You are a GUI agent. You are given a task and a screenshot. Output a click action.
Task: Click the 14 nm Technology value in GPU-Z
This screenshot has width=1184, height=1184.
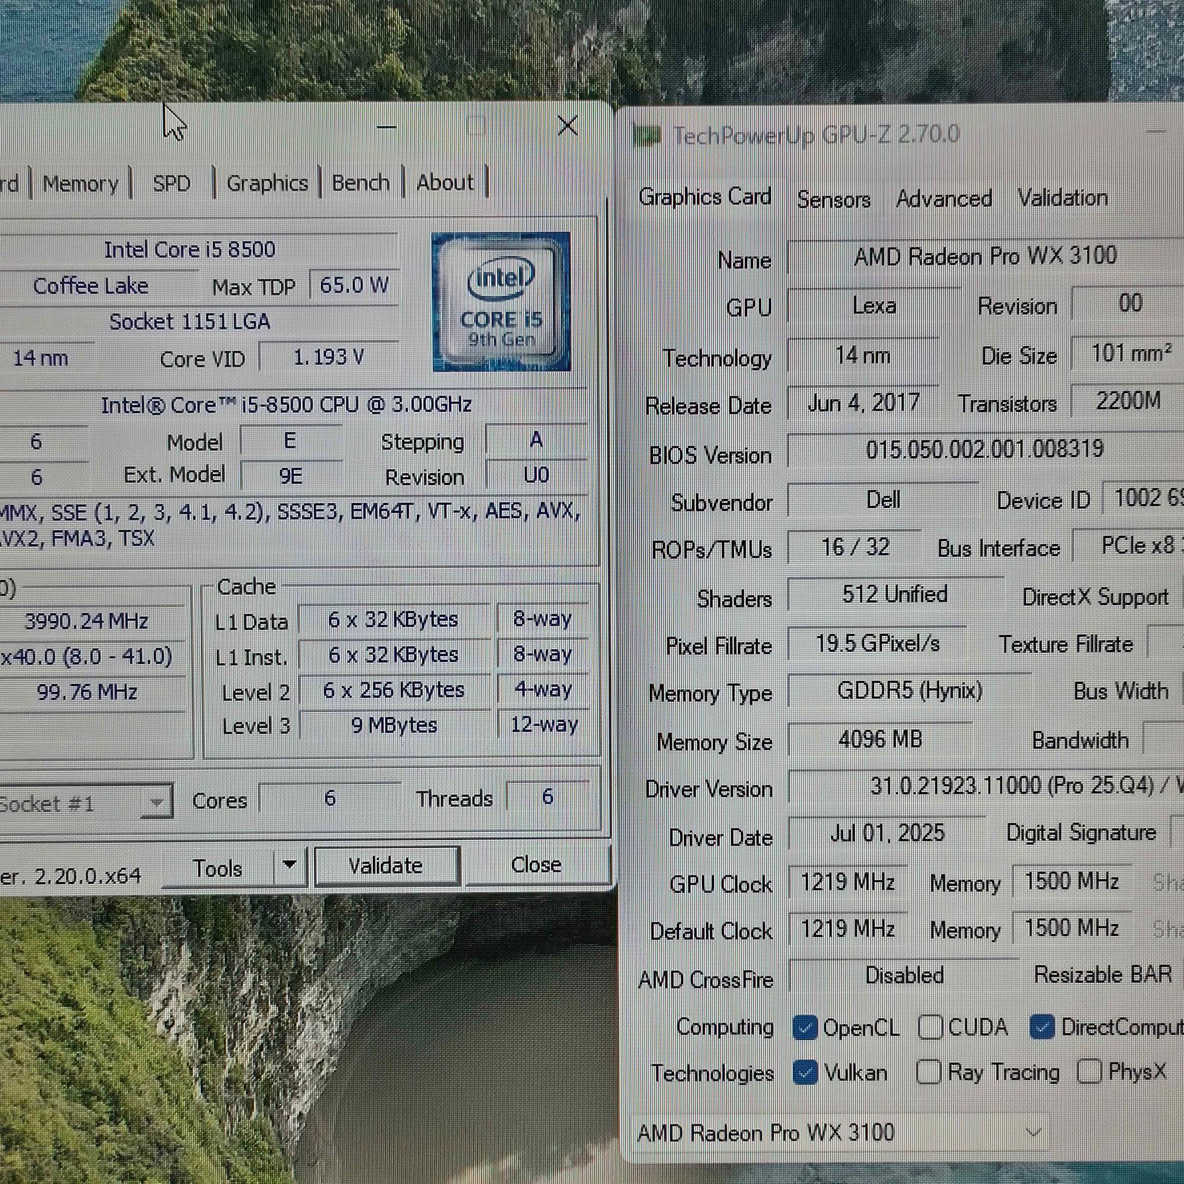[863, 355]
